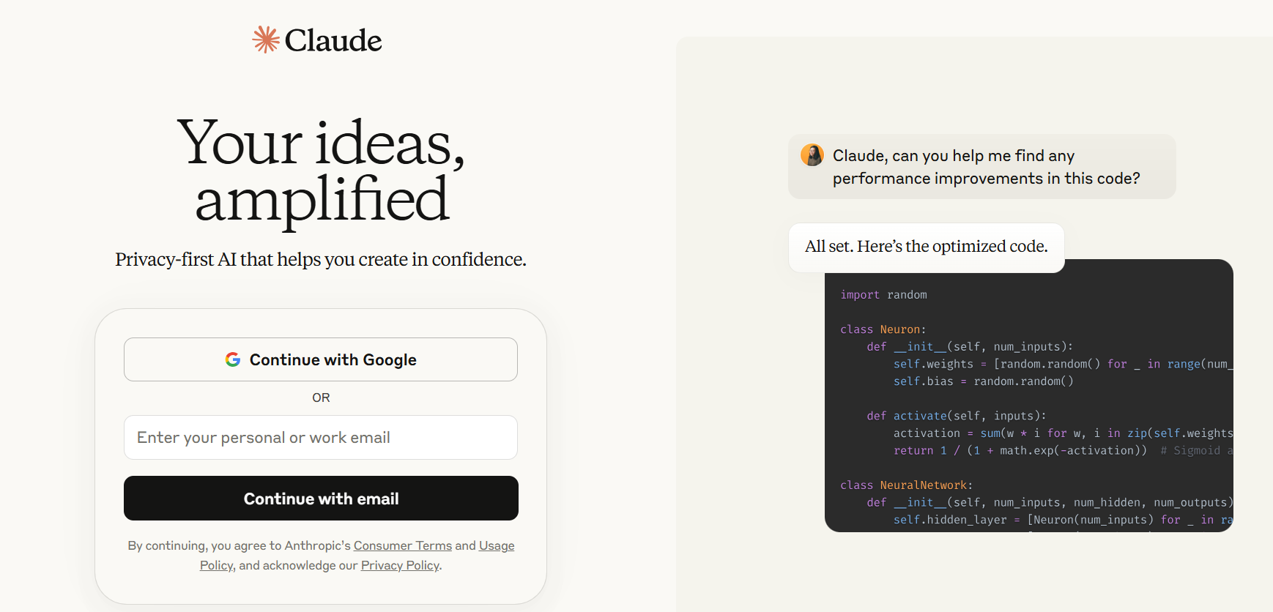Focus the personal or work email field
This screenshot has width=1273, height=612.
(321, 438)
